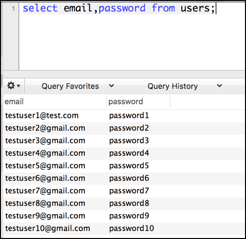The height and width of the screenshot is (239, 246).
Task: Click the users table name in the query
Action: coord(195,8)
